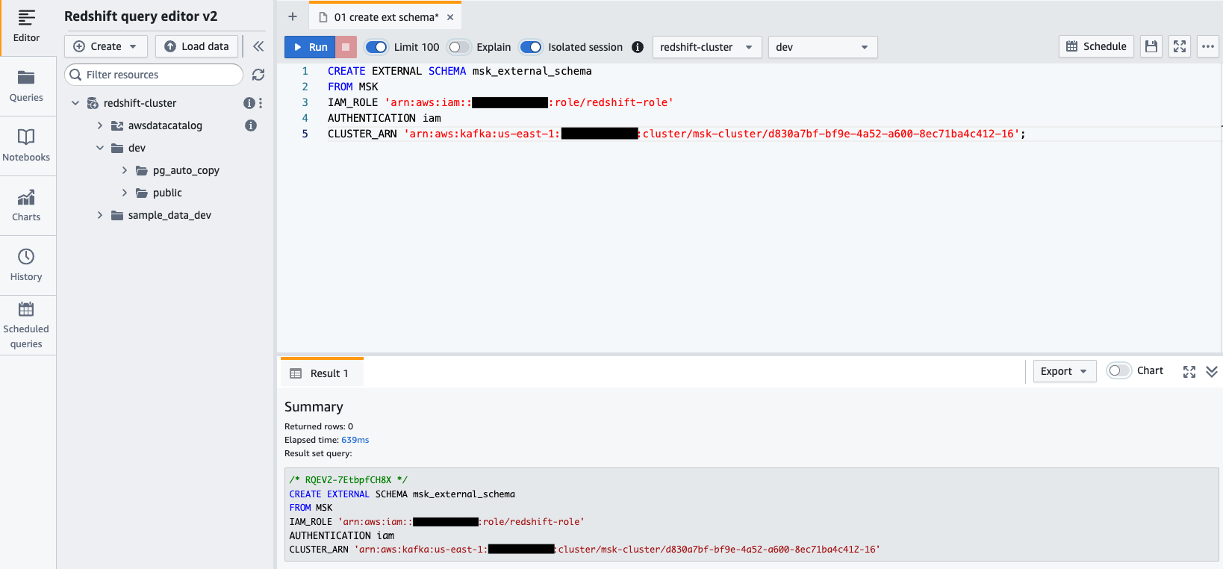Open the redshift-cluster kebab menu
The image size is (1223, 569).
pos(261,103)
